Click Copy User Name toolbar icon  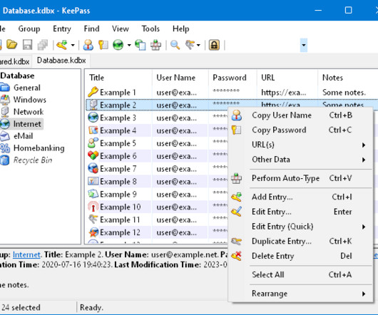click(88, 45)
